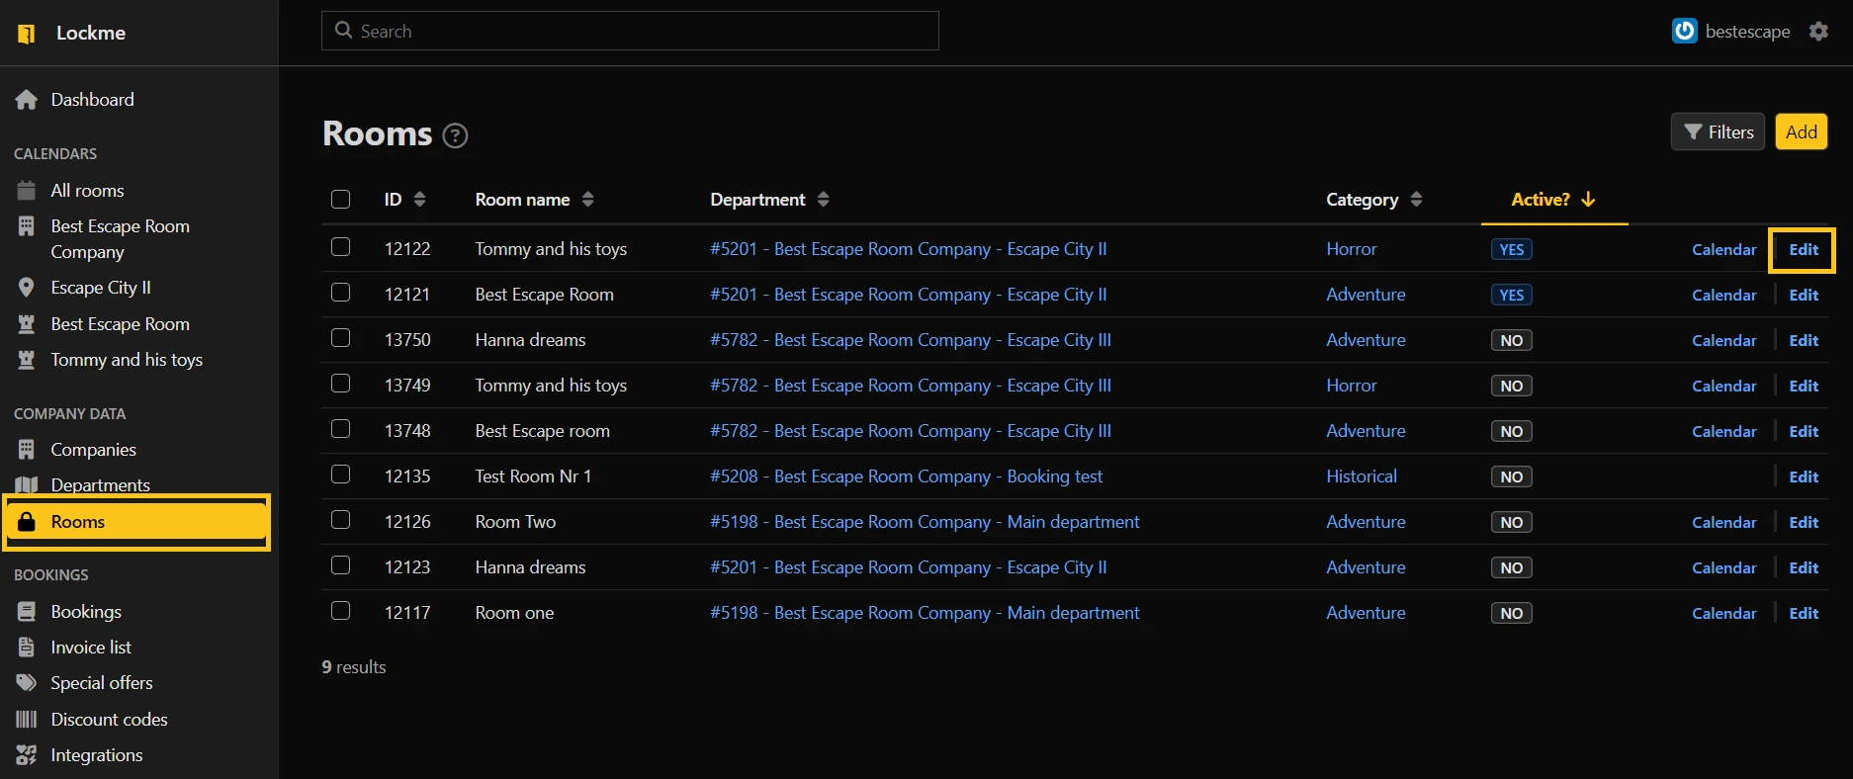Click the bestescape account power icon
Screen dimensions: 1853x779
[1684, 32]
